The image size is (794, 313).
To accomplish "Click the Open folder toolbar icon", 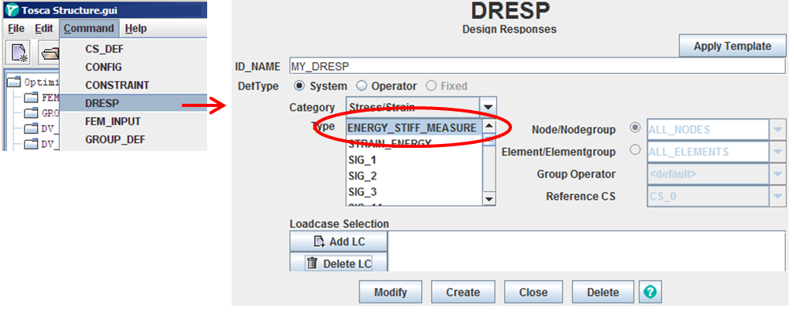I will pyautogui.click(x=49, y=53).
